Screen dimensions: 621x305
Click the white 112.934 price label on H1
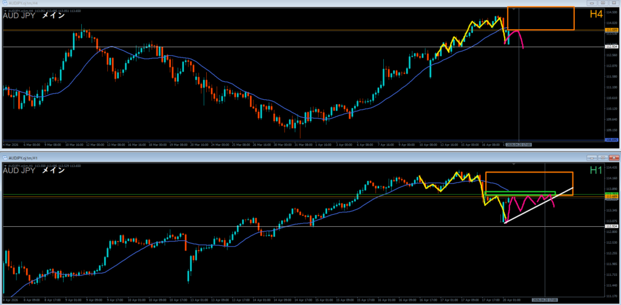[x=612, y=226]
